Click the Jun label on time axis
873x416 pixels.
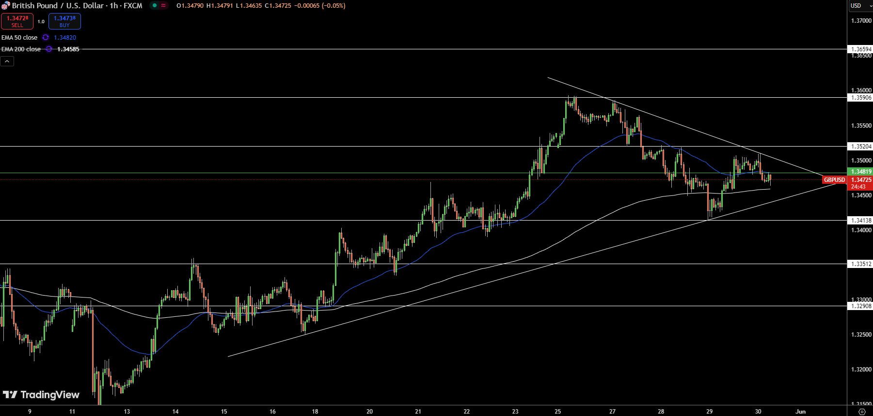801,412
